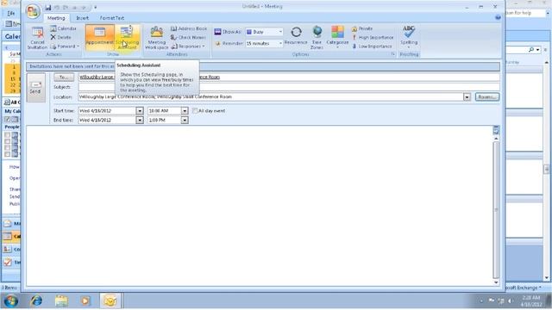Screen dimensions: 552x310
Task: Open the Scheduling Assistant
Action: click(x=127, y=38)
